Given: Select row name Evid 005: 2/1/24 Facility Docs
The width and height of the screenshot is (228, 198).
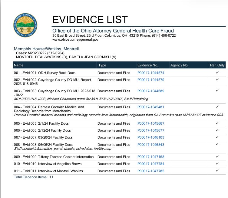Looking at the screenshot, I should (x=41, y=123).
